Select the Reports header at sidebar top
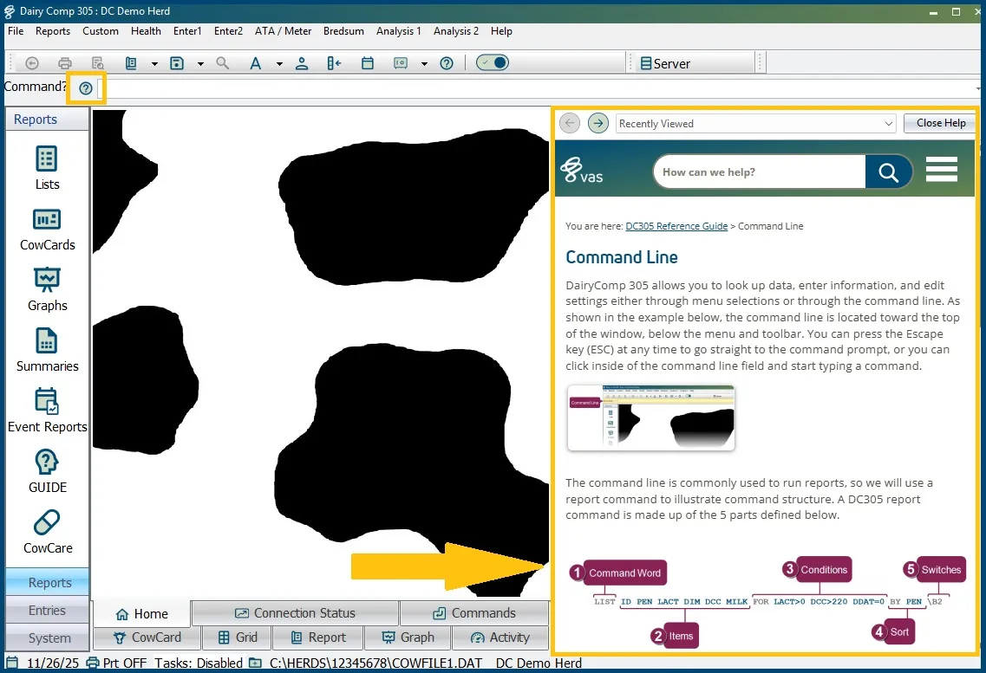The image size is (986, 673). click(47, 120)
